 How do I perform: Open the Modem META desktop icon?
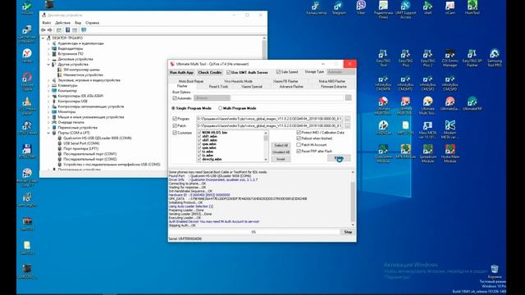450,129
